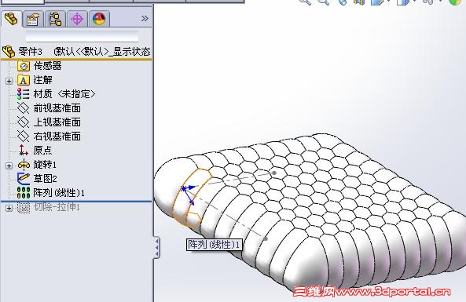Open the DisplayManager color-ball tab
This screenshot has width=466, height=302.
click(x=99, y=20)
